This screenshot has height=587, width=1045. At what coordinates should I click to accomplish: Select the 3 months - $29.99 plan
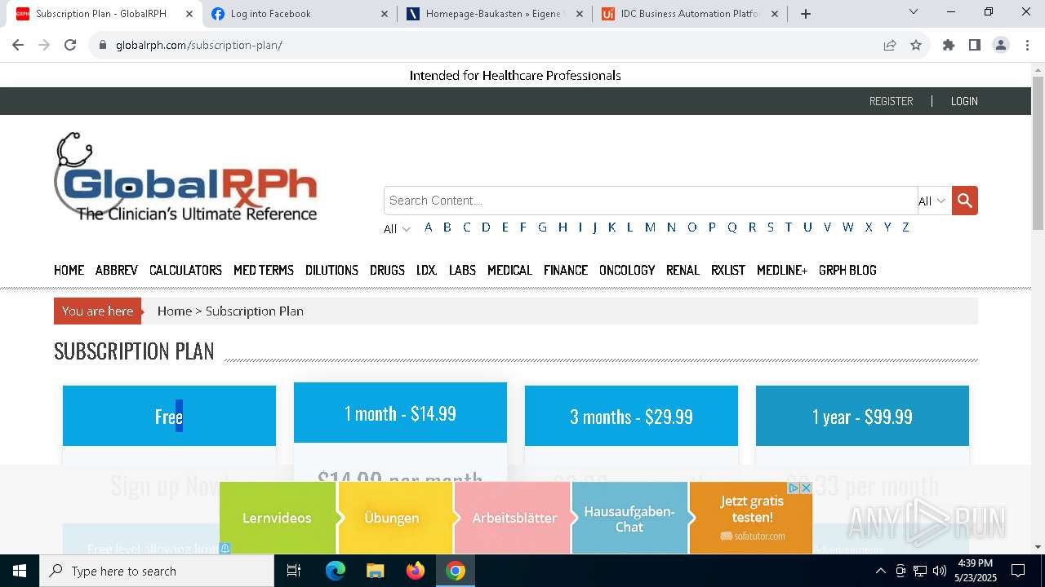631,416
